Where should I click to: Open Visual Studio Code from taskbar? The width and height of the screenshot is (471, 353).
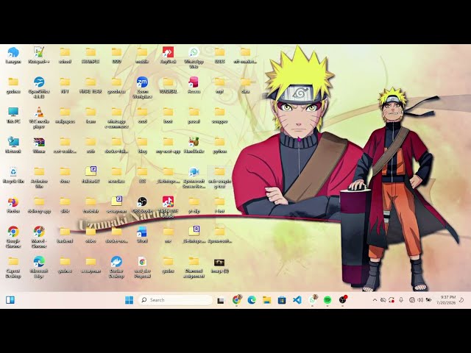[x=297, y=300]
